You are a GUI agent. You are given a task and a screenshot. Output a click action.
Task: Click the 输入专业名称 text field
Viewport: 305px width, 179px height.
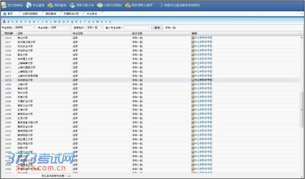[133, 28]
